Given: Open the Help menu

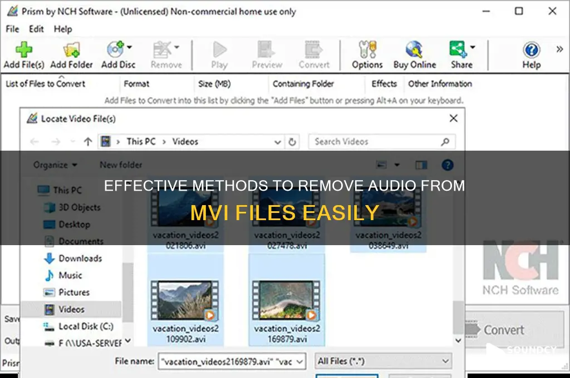Looking at the screenshot, I should click(x=63, y=29).
